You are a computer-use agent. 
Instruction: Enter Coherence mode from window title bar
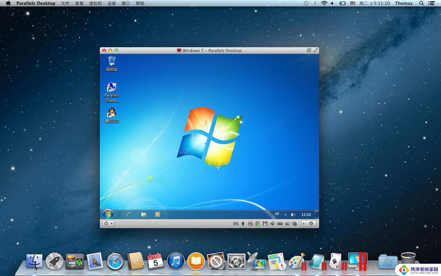309,51
